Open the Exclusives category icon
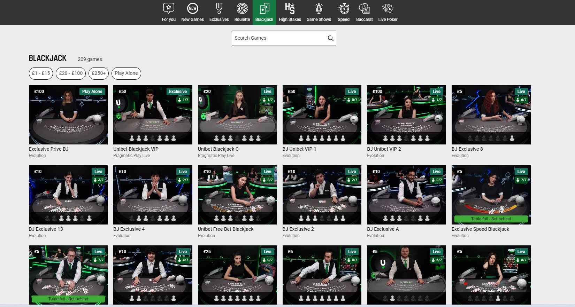Image resolution: width=575 pixels, height=307 pixels. 219,8
